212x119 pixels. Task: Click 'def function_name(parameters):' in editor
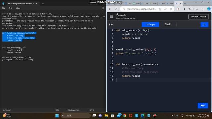click(137, 64)
